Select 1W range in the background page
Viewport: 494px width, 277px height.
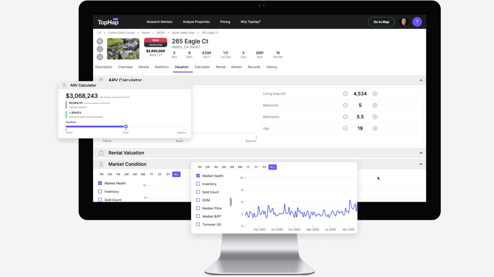click(x=101, y=174)
